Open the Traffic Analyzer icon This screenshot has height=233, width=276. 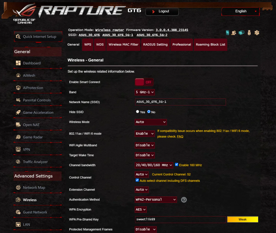(x=18, y=162)
